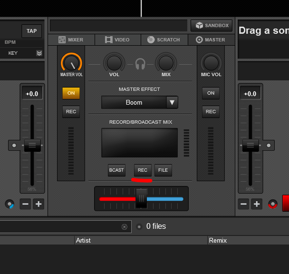The height and width of the screenshot is (274, 289).
Task: Toggle the REC button under master ON
Action: coord(71,112)
